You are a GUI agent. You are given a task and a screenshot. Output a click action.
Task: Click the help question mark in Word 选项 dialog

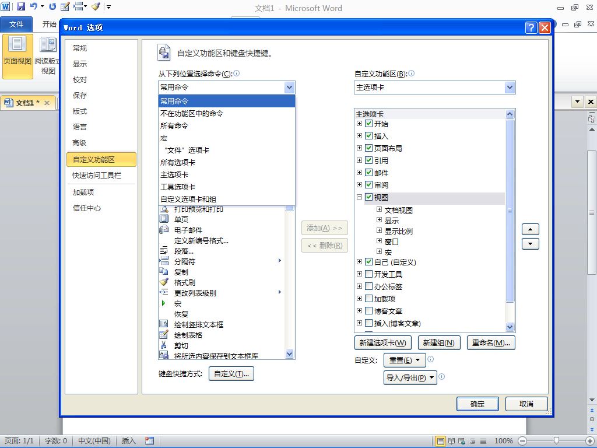click(531, 27)
